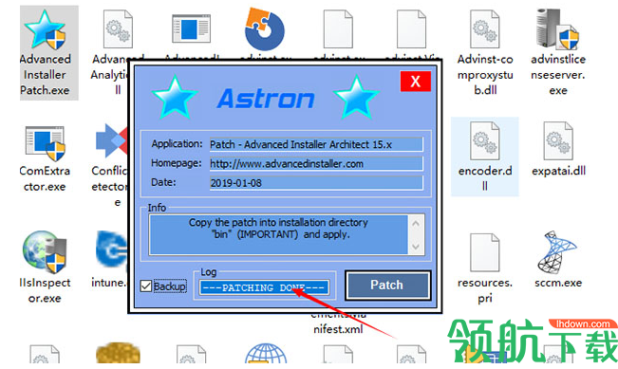
Task: Select the Advanced Analytics dll file icon
Action: [x=118, y=29]
